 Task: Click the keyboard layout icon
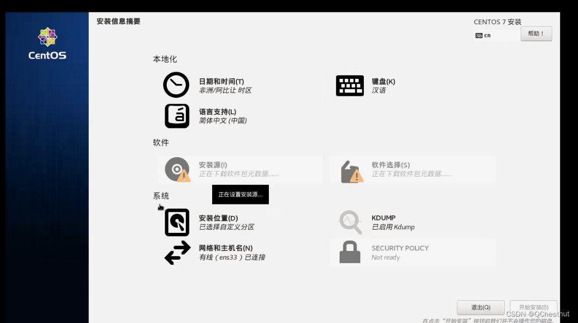350,86
